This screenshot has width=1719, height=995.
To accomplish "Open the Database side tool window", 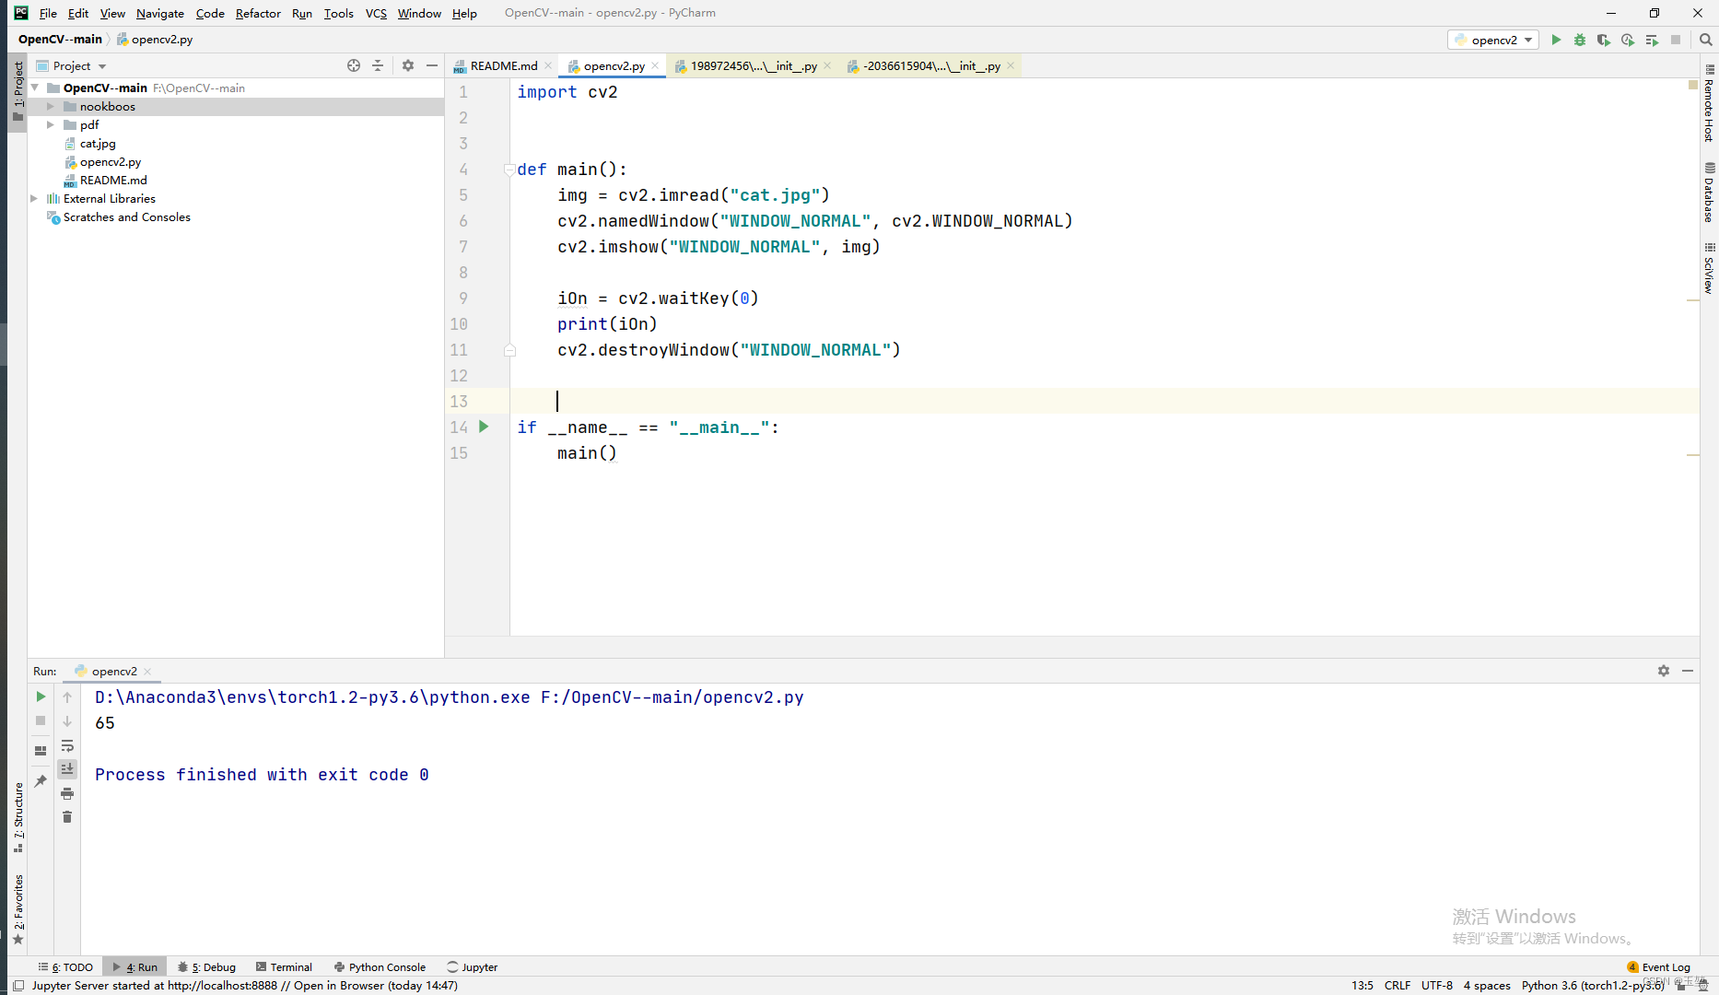I will click(1709, 193).
